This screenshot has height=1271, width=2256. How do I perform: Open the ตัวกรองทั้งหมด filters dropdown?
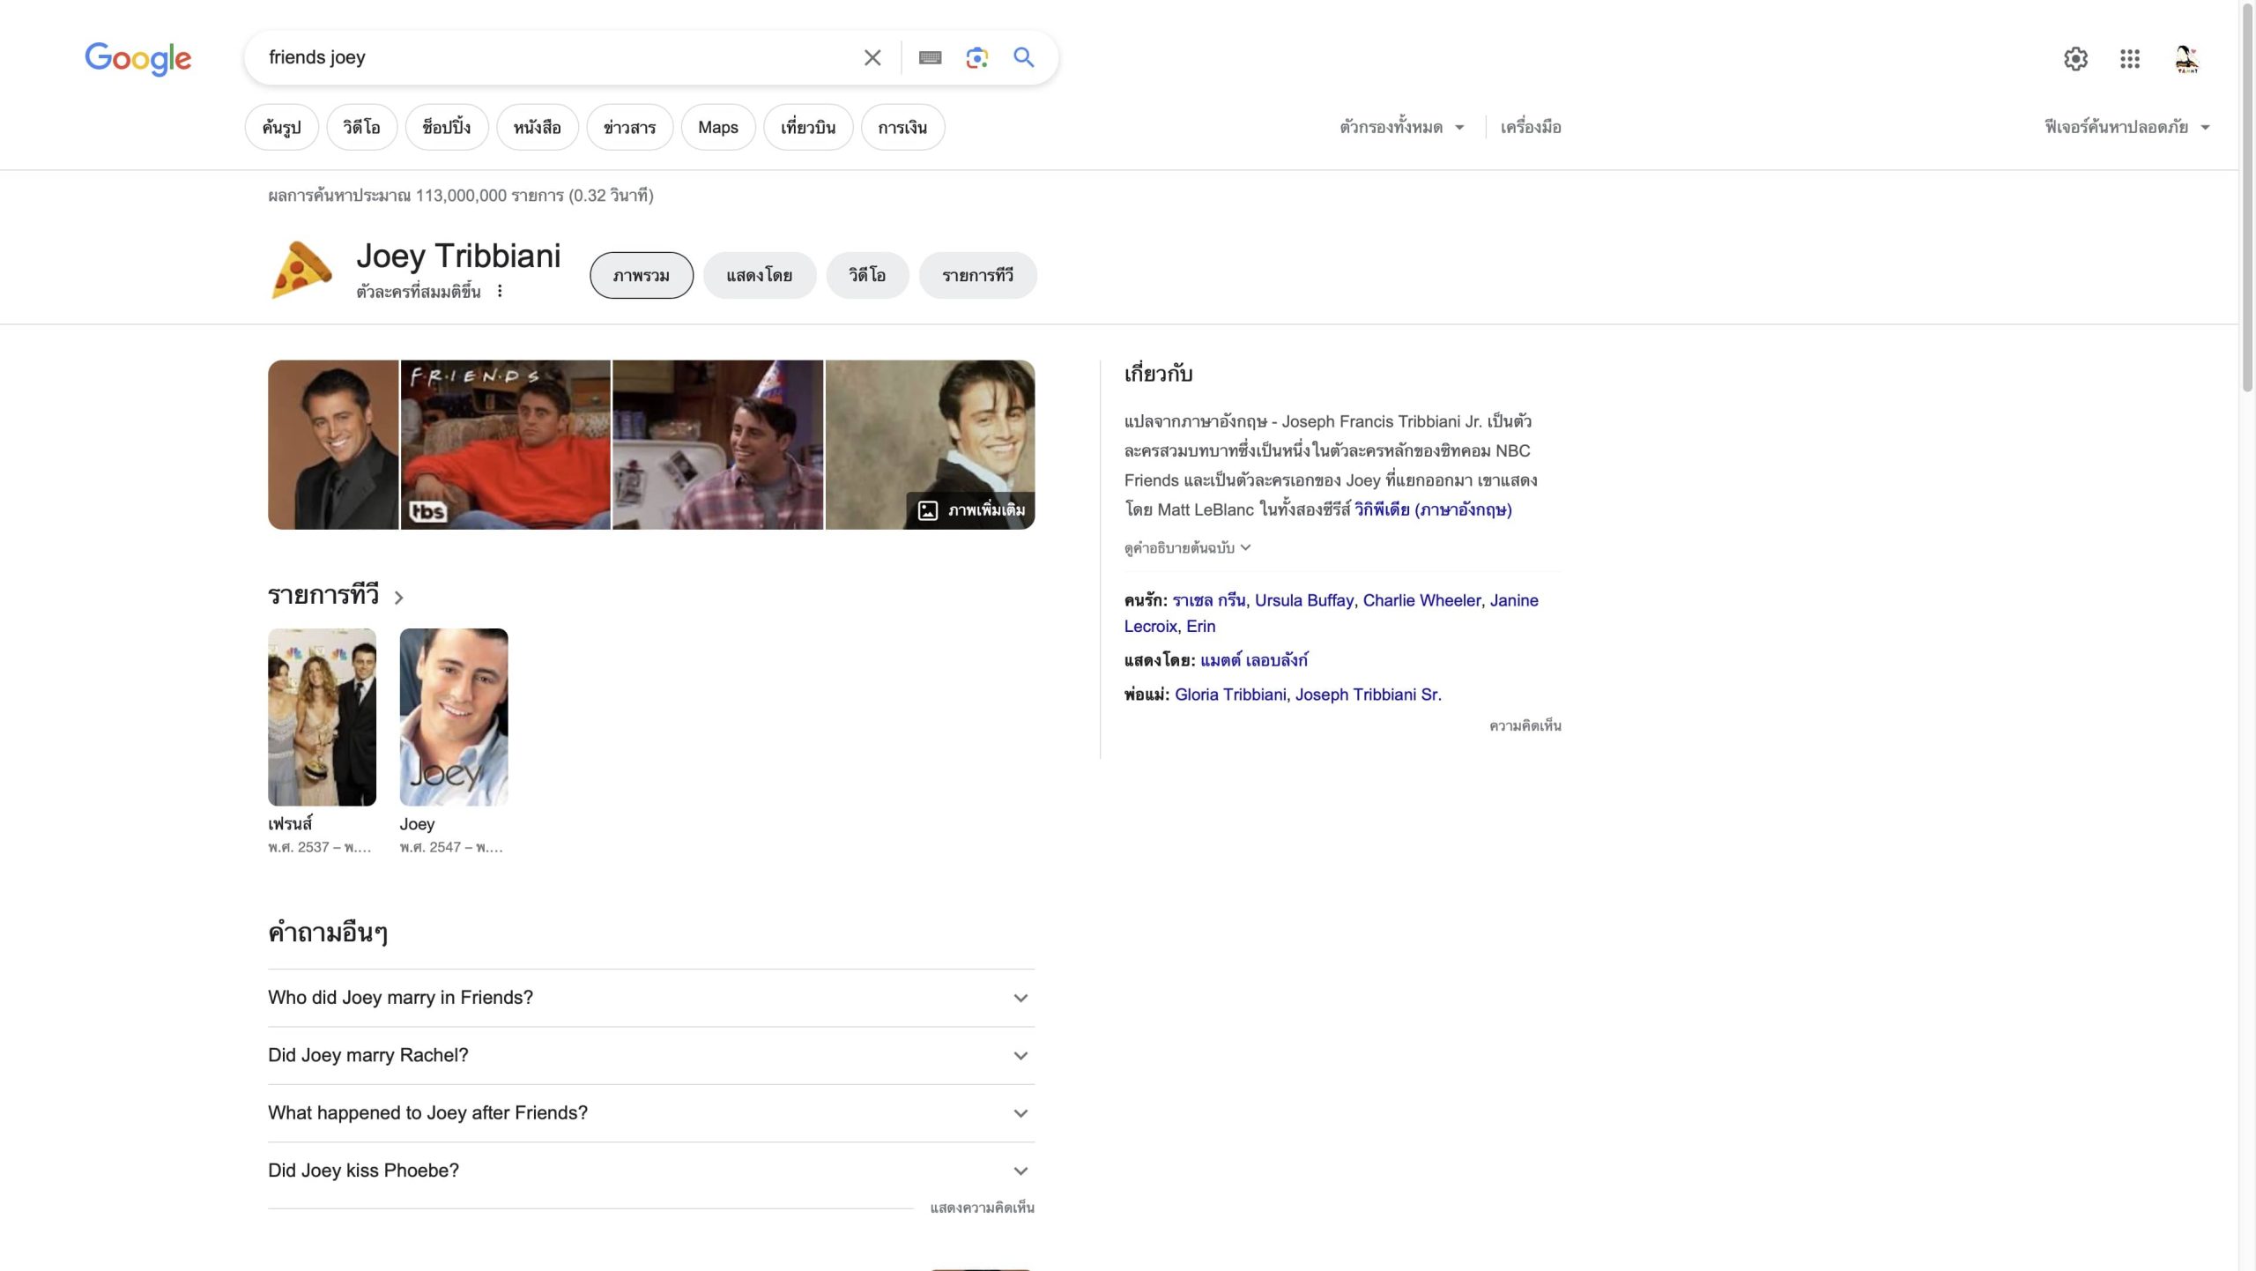click(1401, 127)
